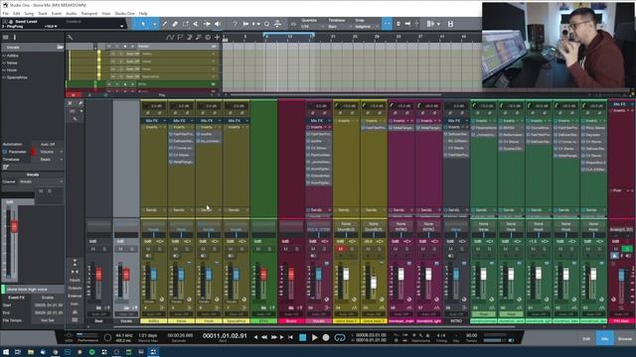This screenshot has width=636, height=357.
Task: Toggle the Mix view button
Action: [604, 339]
